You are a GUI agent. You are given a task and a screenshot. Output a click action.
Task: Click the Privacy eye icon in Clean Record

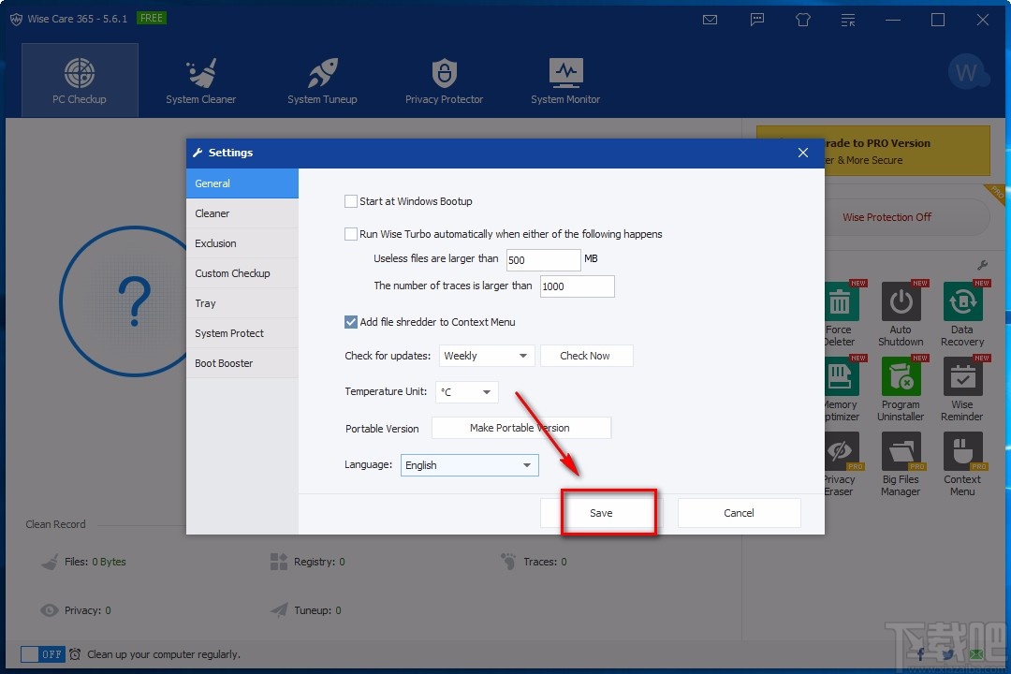pos(49,610)
